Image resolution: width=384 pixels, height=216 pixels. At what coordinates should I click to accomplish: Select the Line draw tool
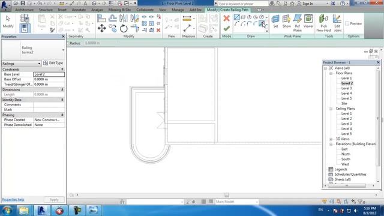(236, 17)
